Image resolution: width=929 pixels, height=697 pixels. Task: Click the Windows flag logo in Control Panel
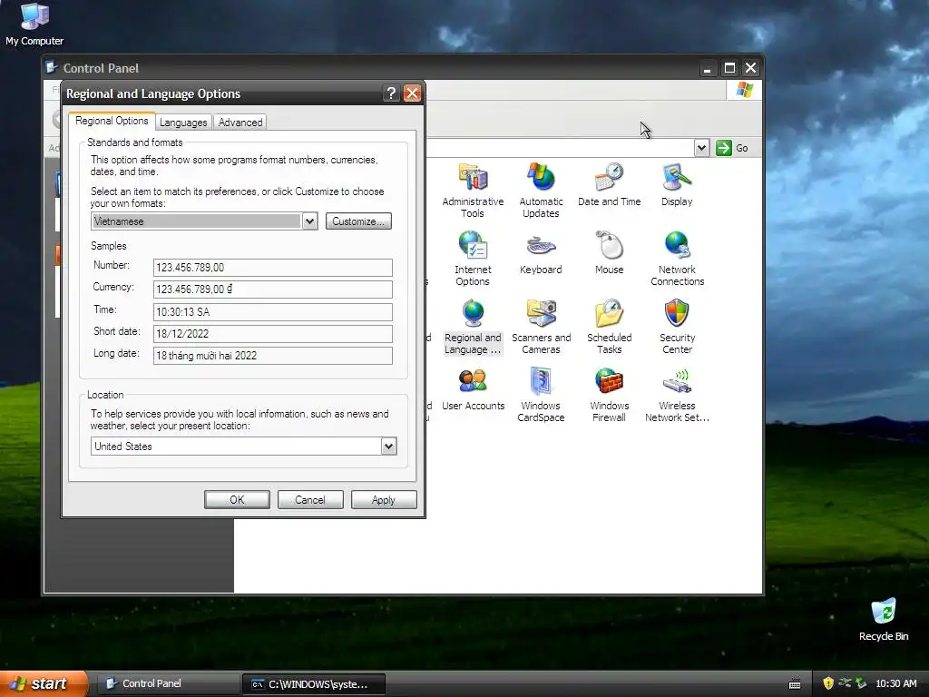click(744, 90)
